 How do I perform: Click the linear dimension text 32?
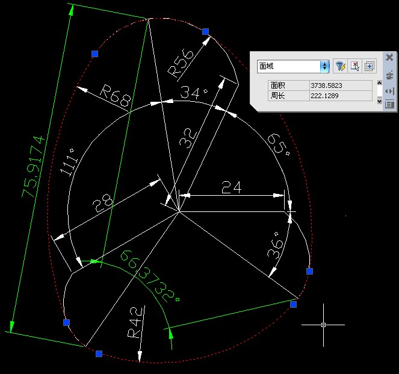[x=188, y=138]
